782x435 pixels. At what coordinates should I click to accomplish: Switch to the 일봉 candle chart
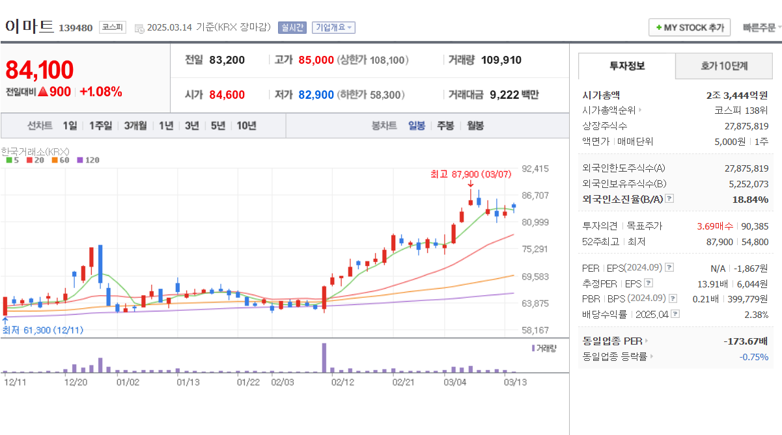tap(417, 125)
